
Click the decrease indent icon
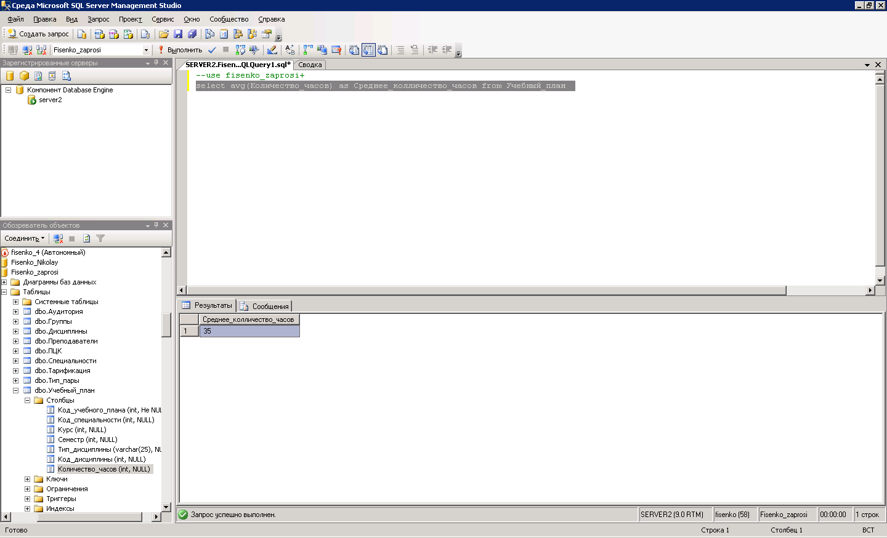point(433,50)
